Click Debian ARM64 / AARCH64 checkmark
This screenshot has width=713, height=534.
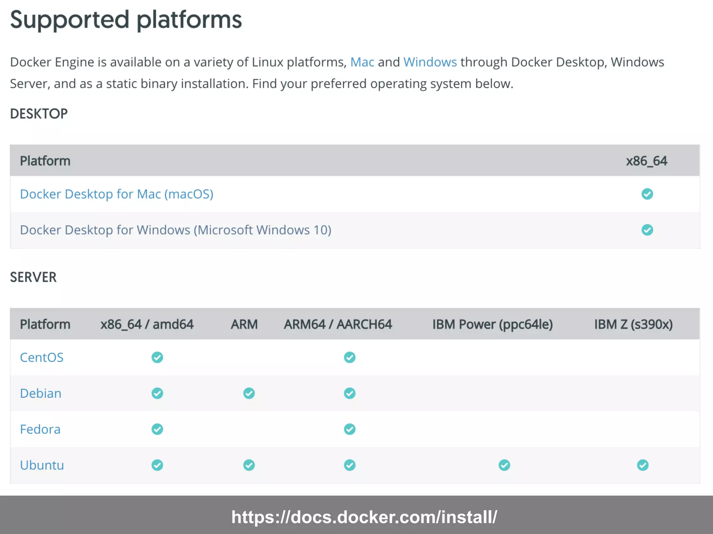tap(350, 393)
